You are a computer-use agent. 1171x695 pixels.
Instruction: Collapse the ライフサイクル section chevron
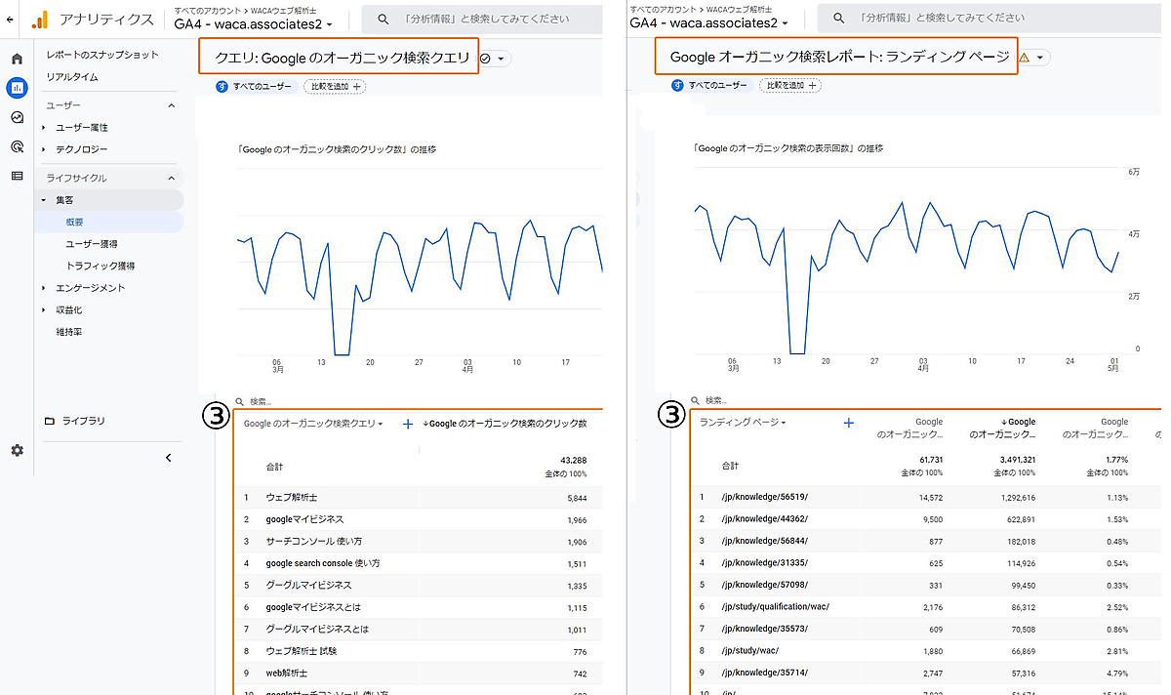point(172,178)
